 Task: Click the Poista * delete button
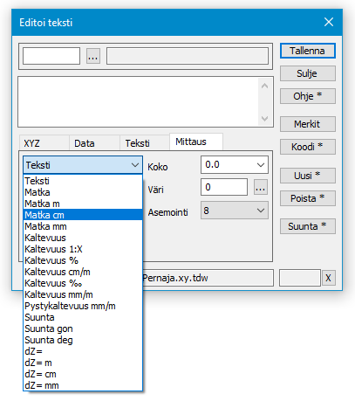point(308,198)
